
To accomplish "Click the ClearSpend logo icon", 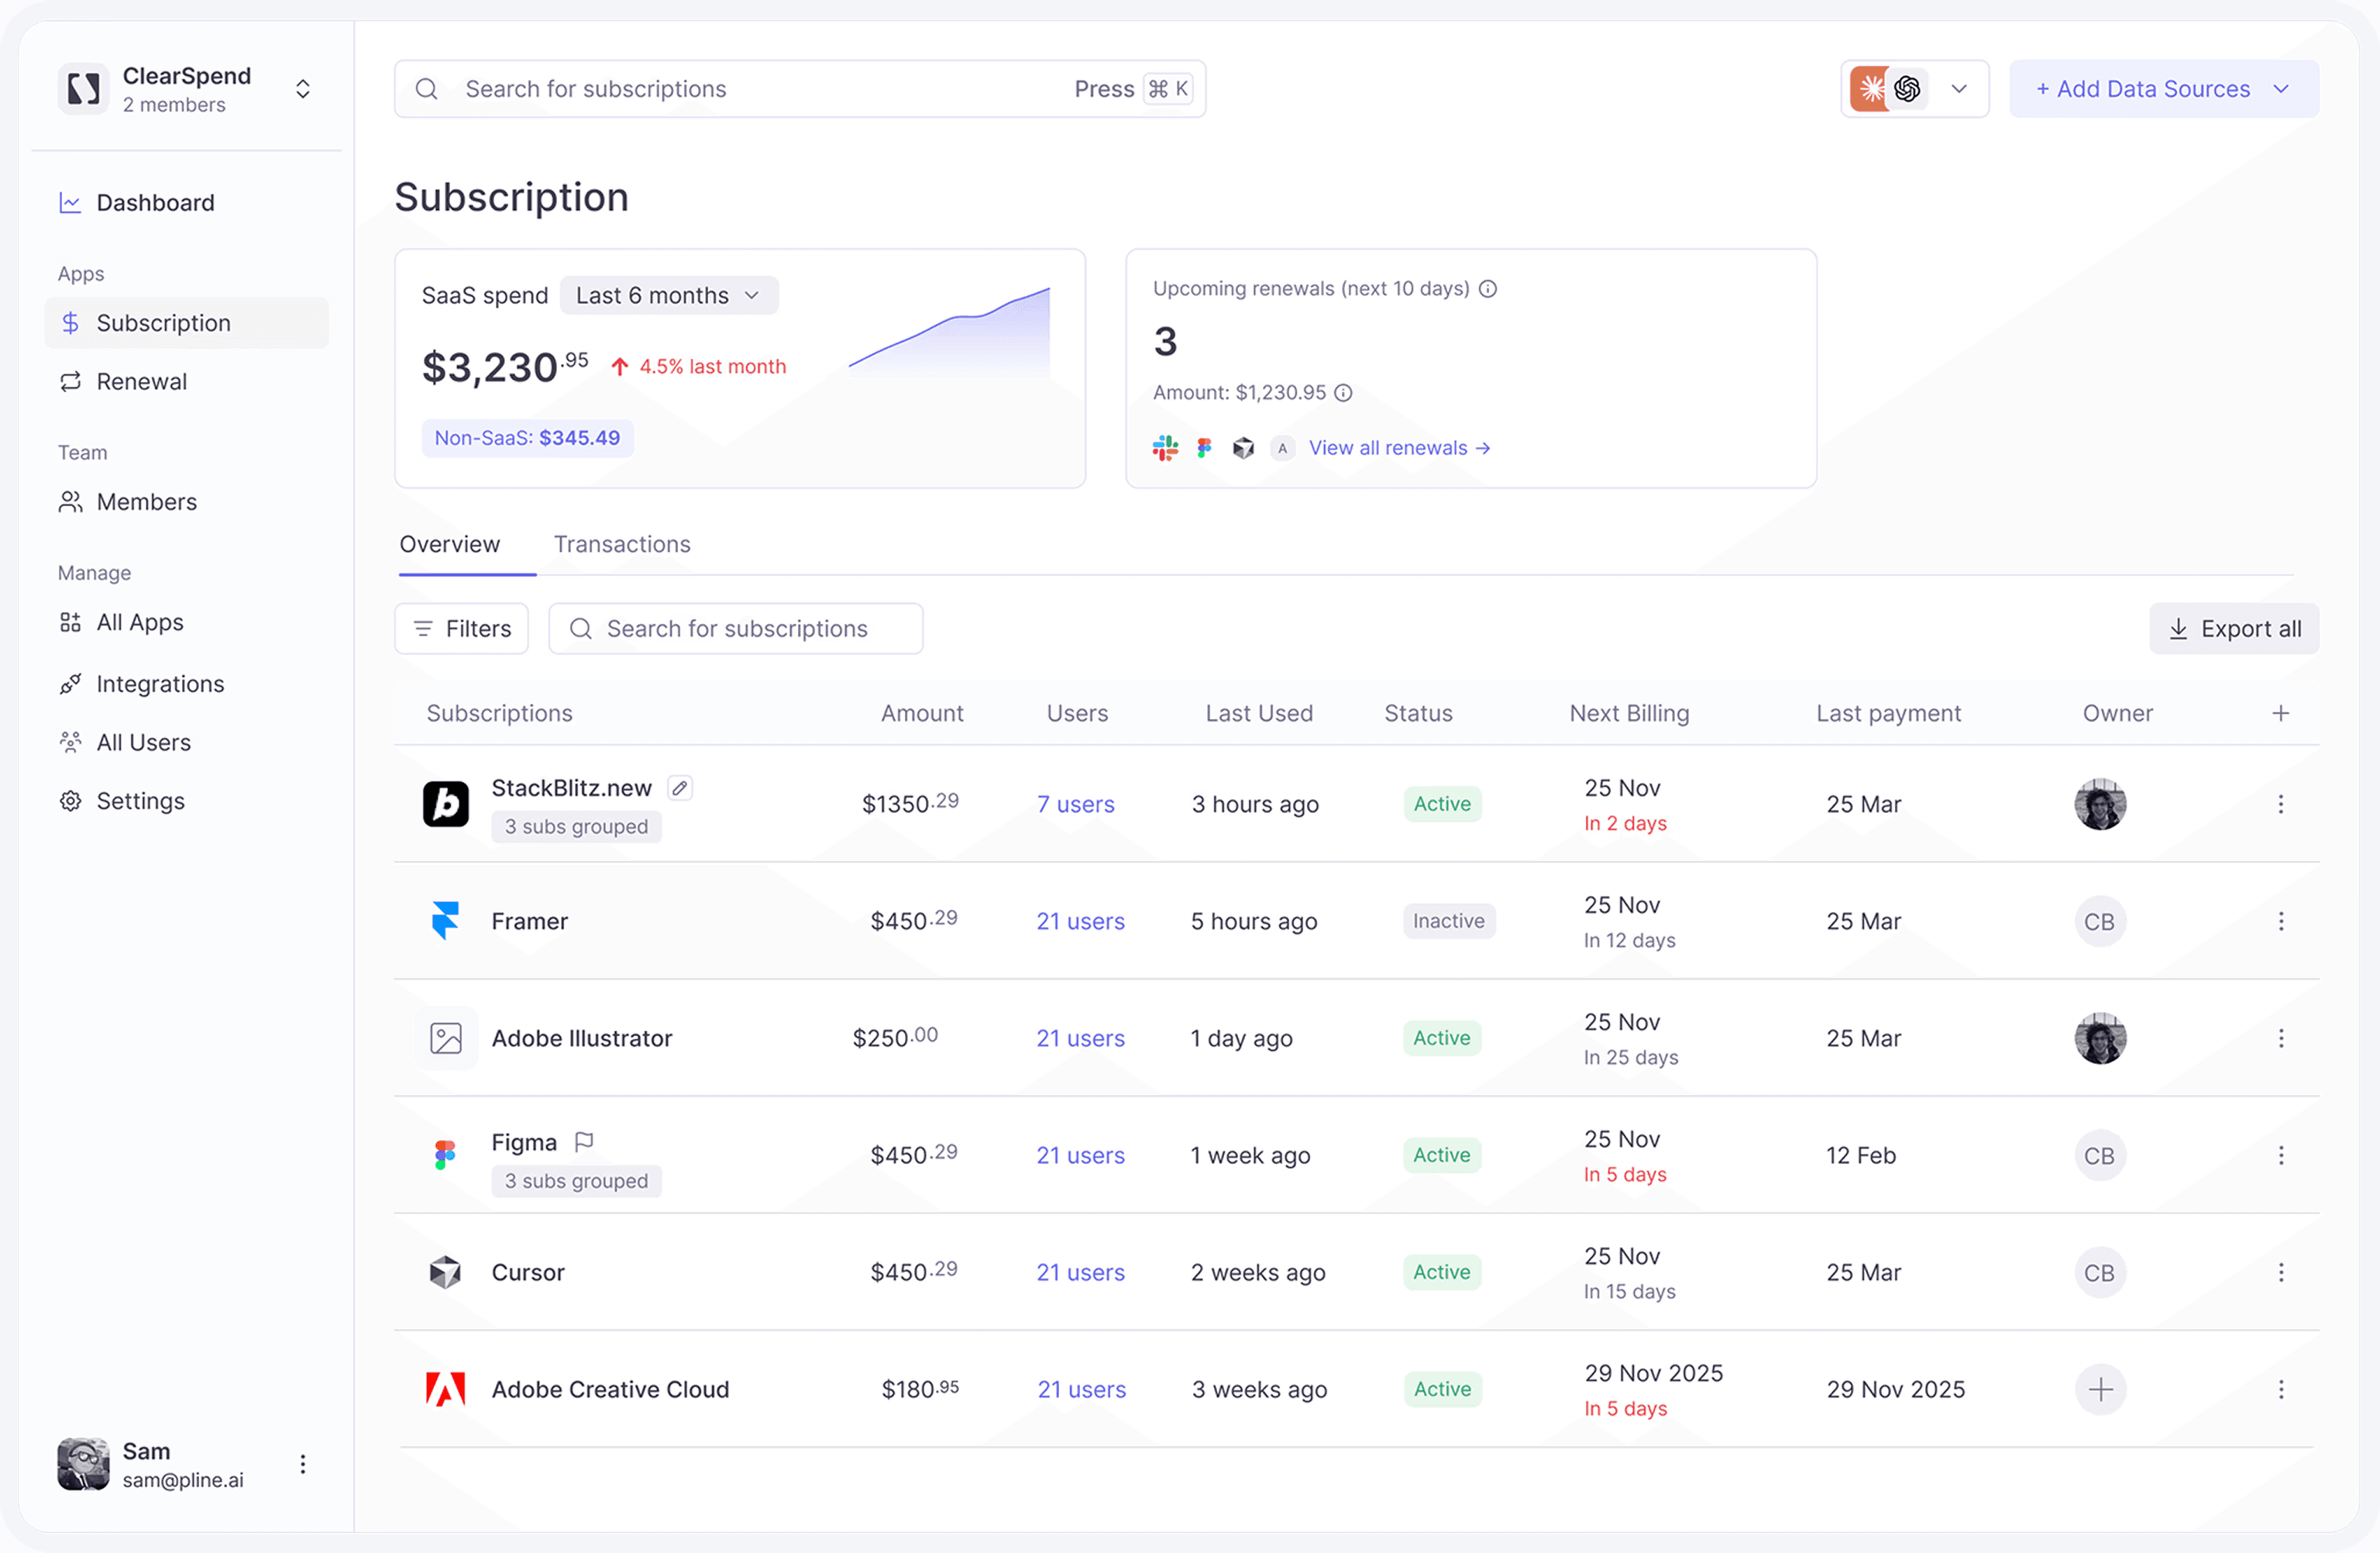I will point(83,89).
